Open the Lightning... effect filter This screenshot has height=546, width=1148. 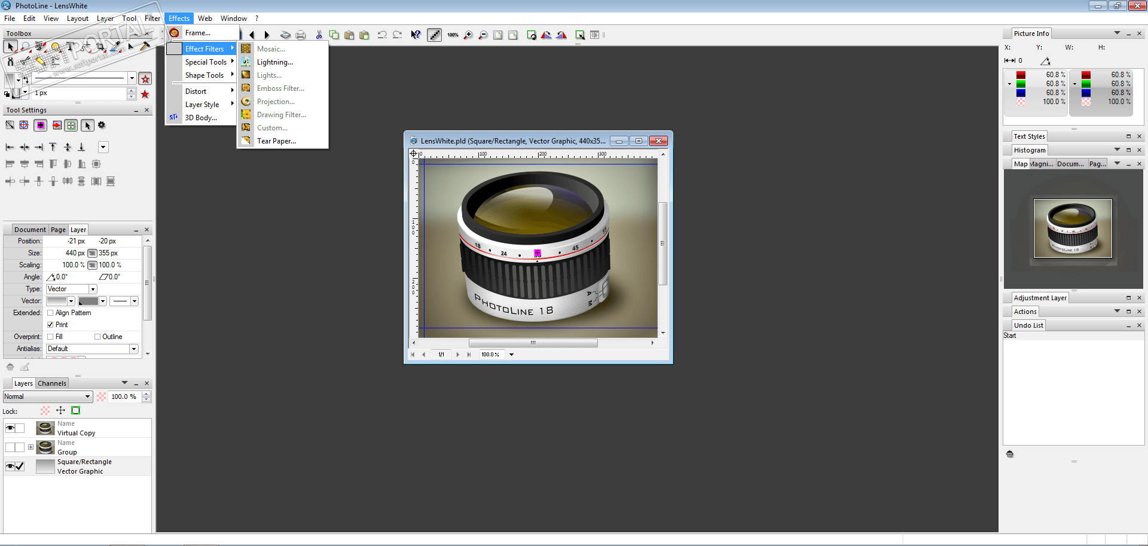(274, 62)
